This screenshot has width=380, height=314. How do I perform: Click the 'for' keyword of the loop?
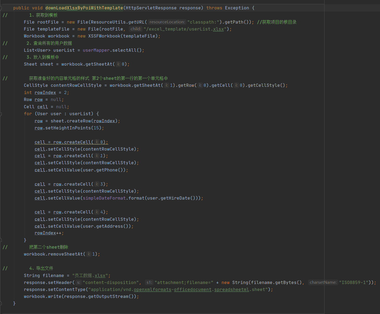pyautogui.click(x=28, y=114)
